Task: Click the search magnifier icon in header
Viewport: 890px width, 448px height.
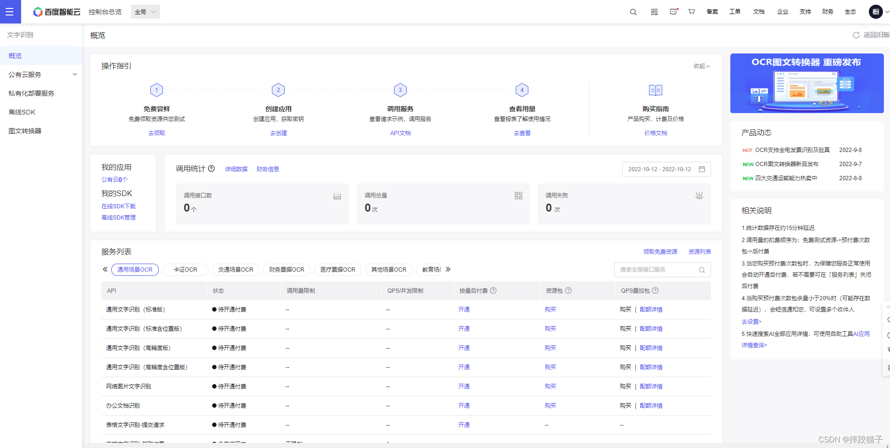Action: (633, 12)
